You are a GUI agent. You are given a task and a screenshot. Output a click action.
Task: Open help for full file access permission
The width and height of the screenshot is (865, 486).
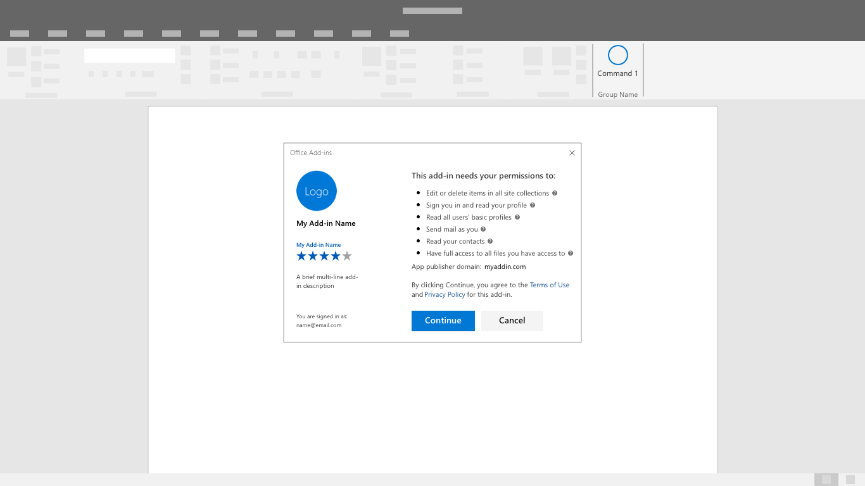click(x=571, y=253)
